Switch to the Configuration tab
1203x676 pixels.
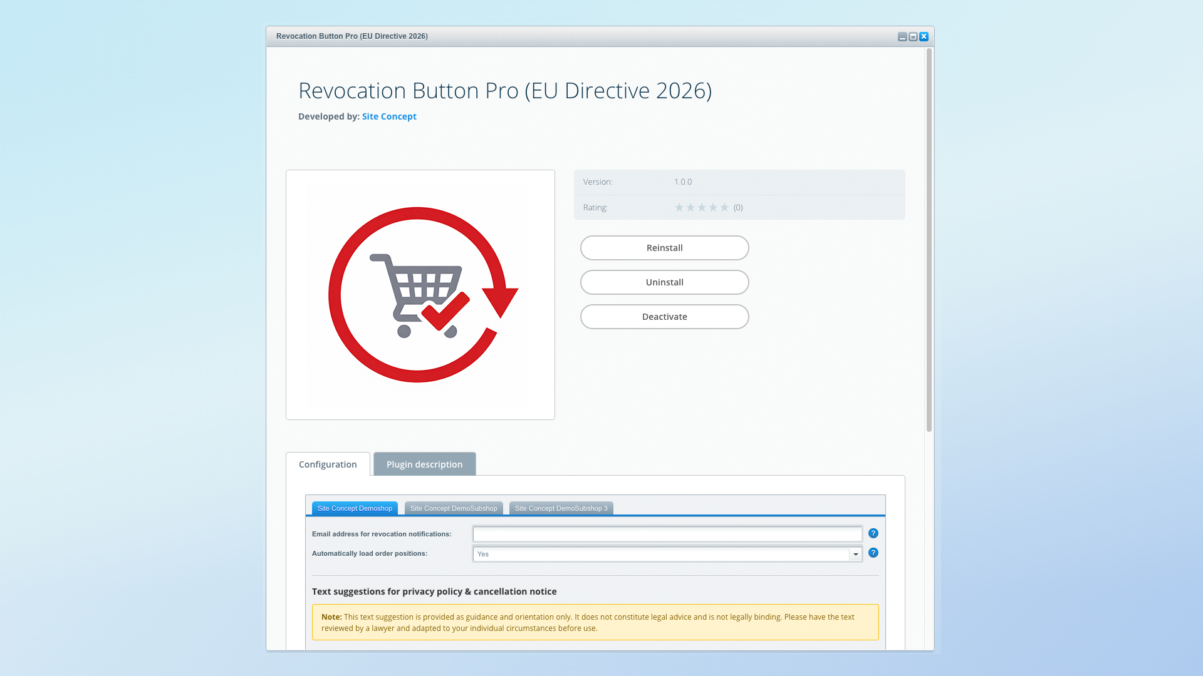tap(328, 464)
